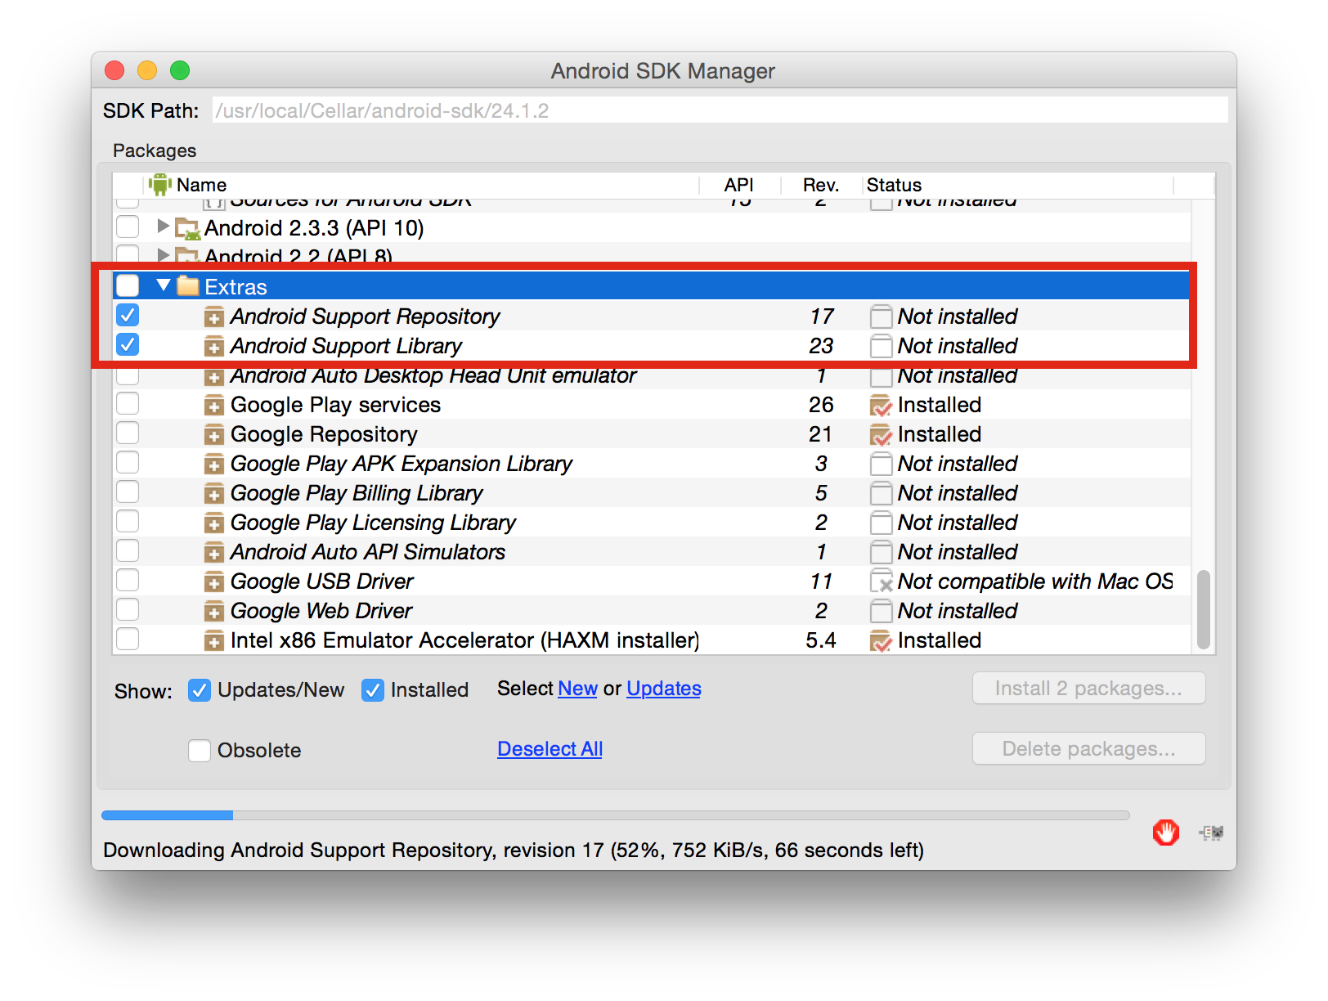Click the Android 2.3.3 (API 10) folder icon
1328x1001 pixels.
[188, 228]
